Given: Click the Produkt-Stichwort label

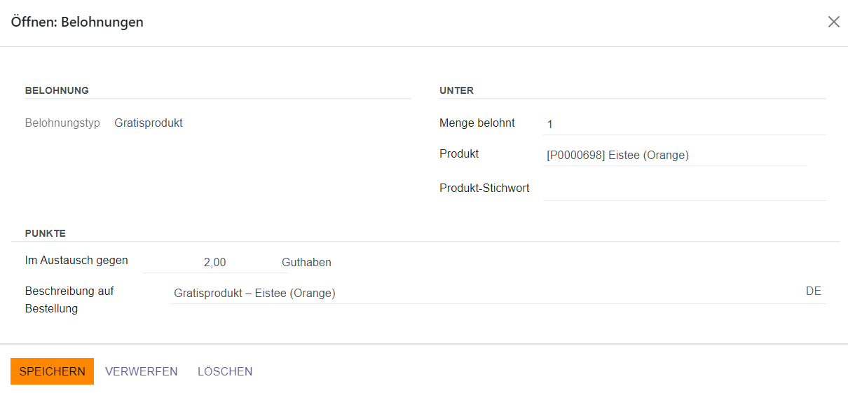Looking at the screenshot, I should coord(484,188).
